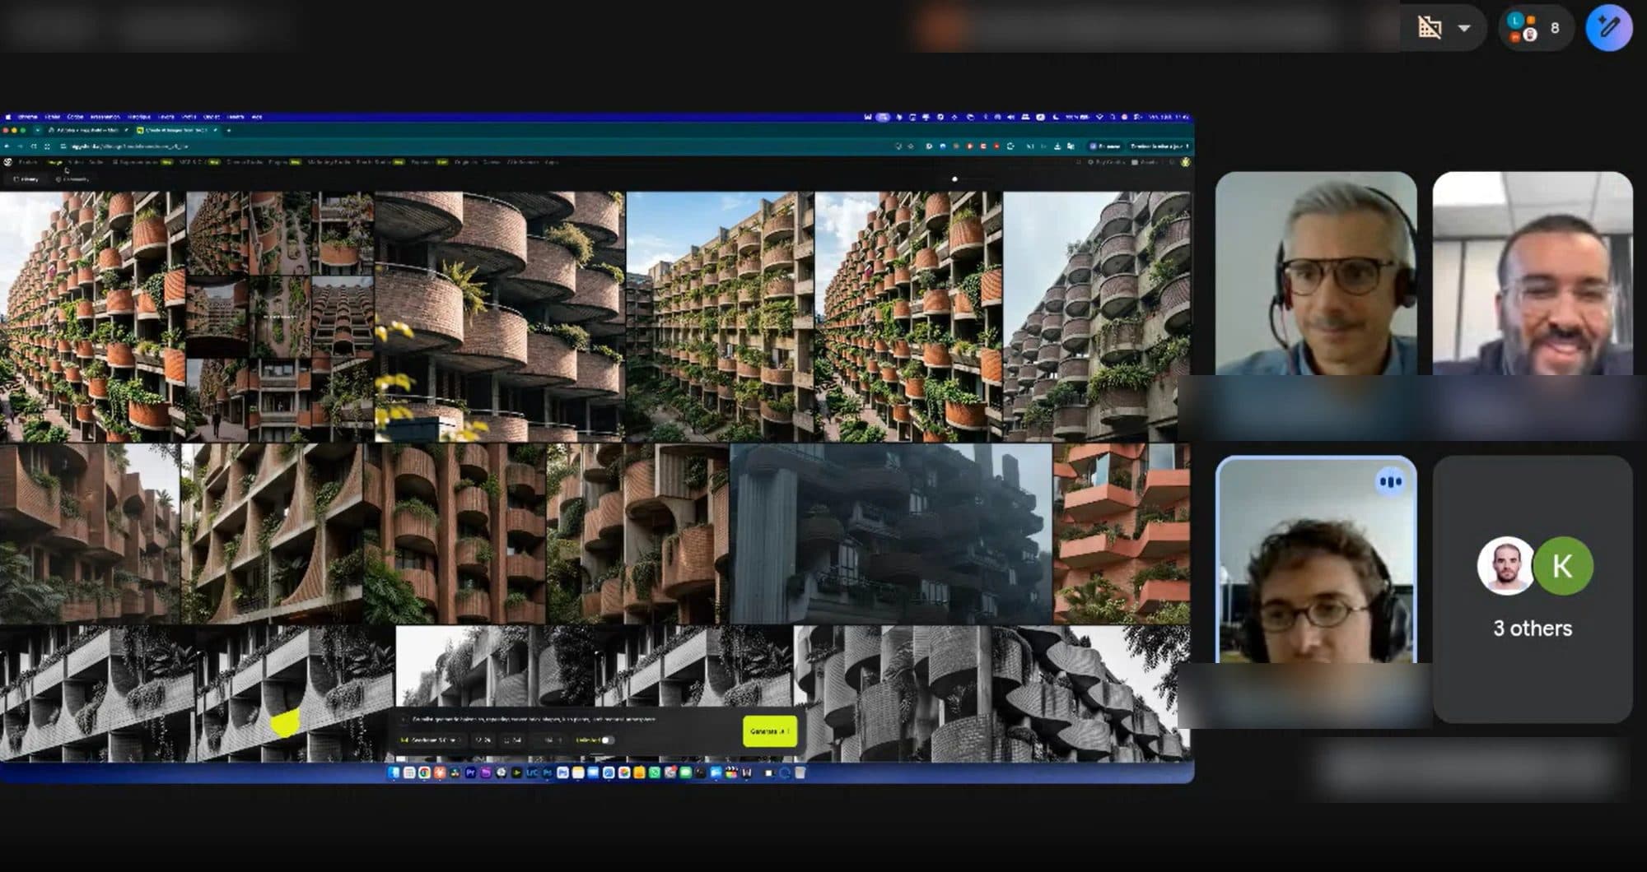Open Premiere Pro from the dock
1647x872 pixels.
[x=470, y=772]
